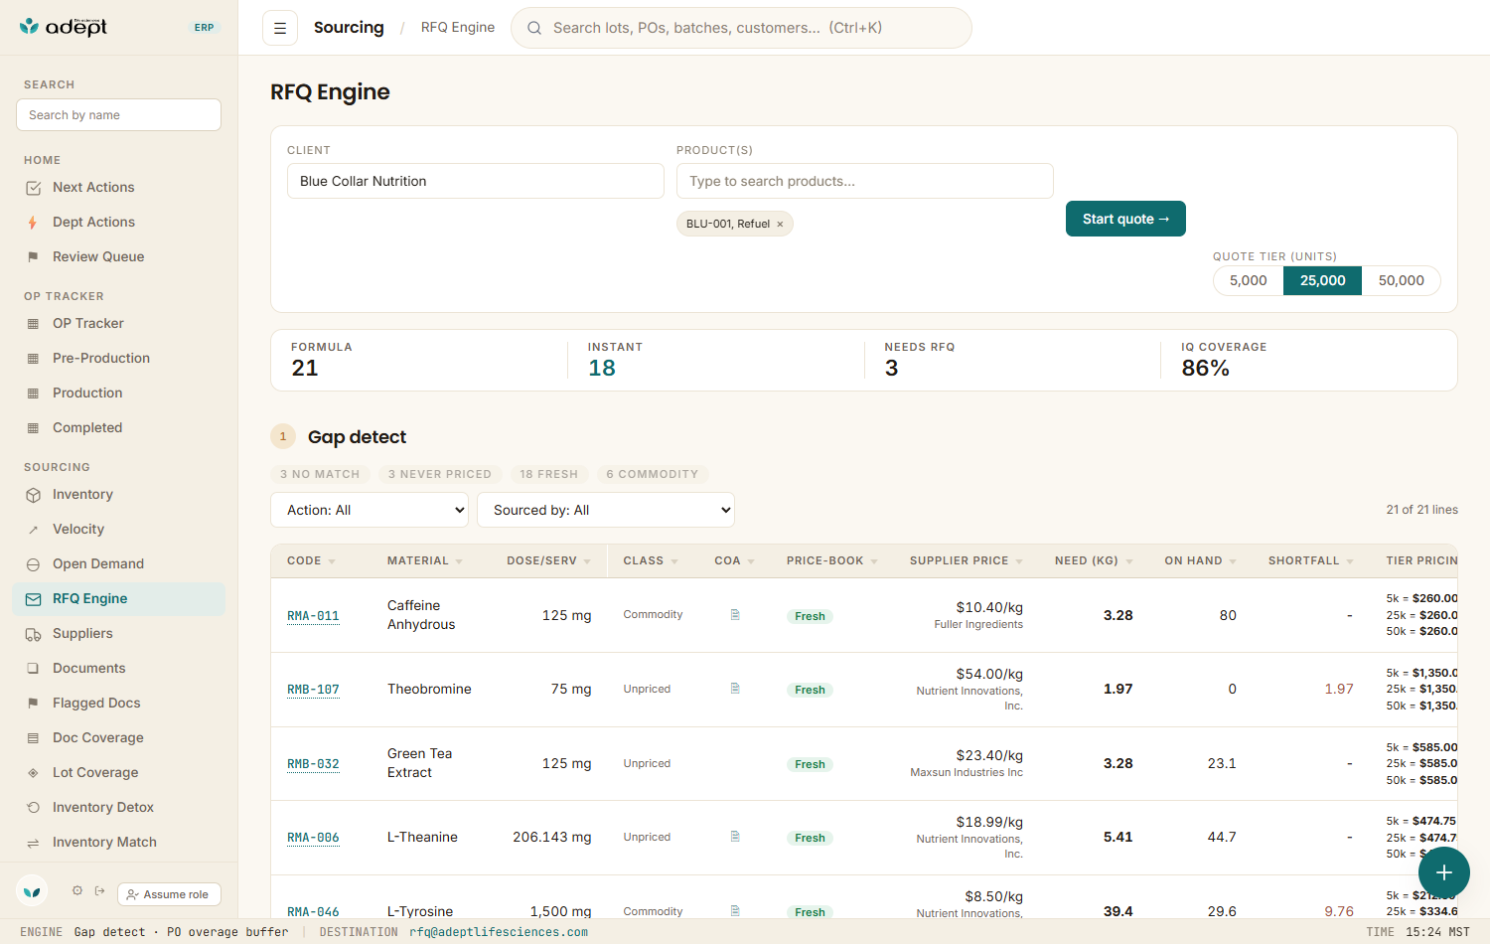Click the Adept logo
Image resolution: width=1490 pixels, height=944 pixels.
64,27
